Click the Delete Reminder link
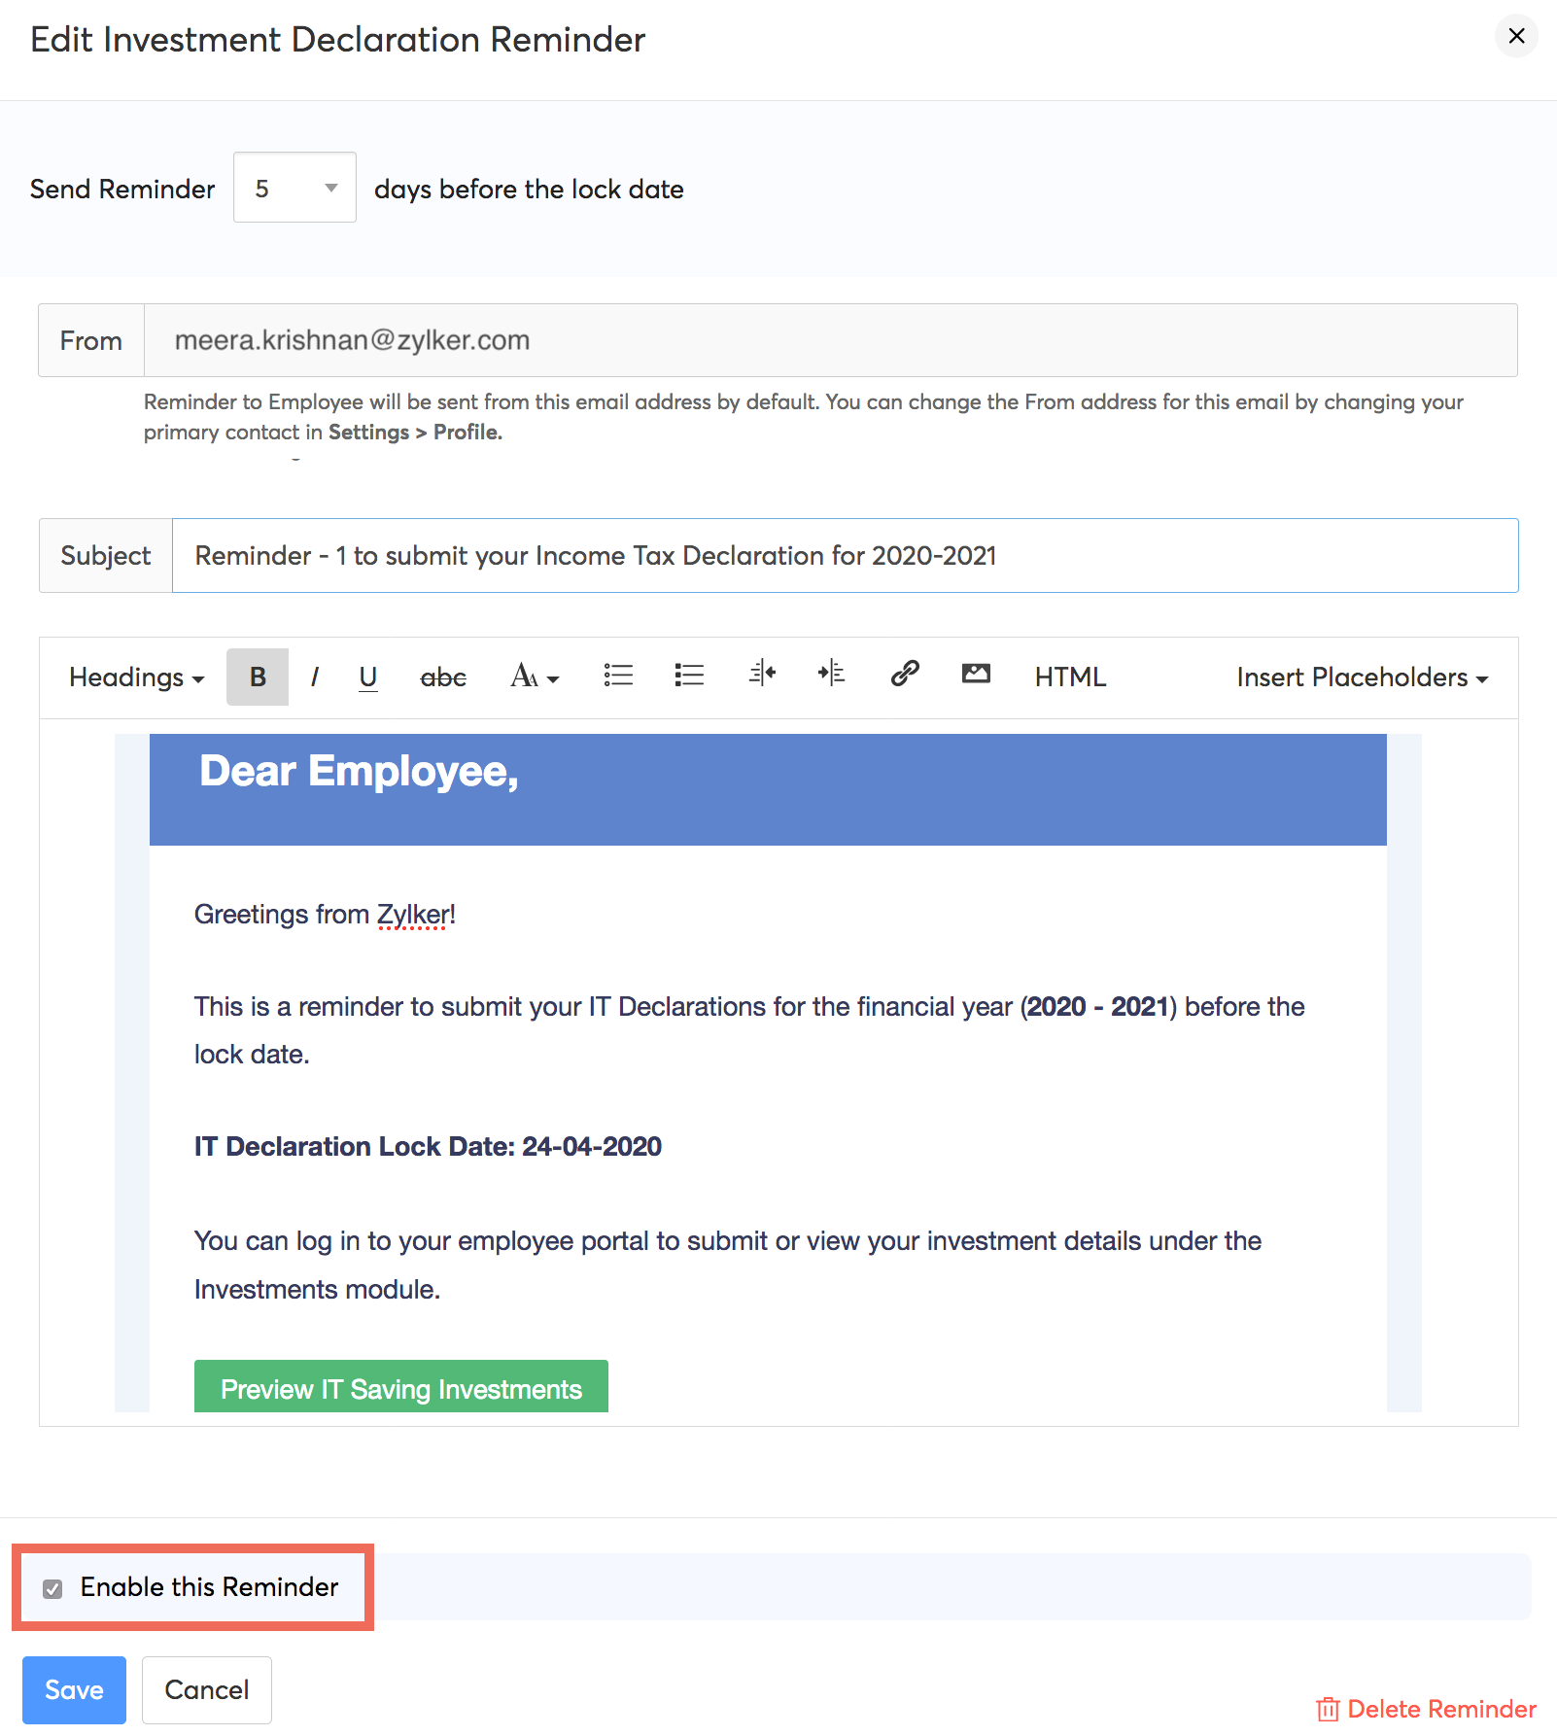Viewport: 1557px width, 1736px height. [x=1427, y=1709]
